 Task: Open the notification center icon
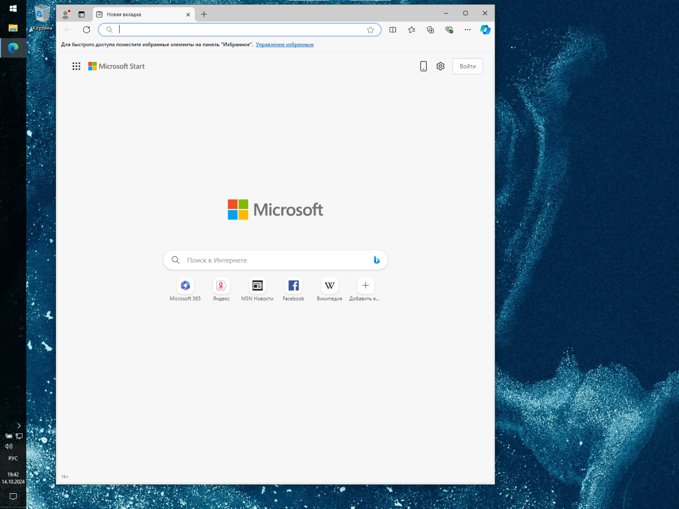click(x=13, y=497)
